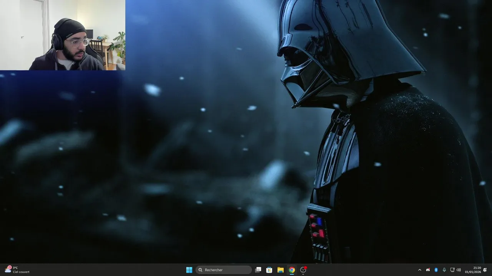Open Discord from the system tray
492x276 pixels.
click(428, 270)
